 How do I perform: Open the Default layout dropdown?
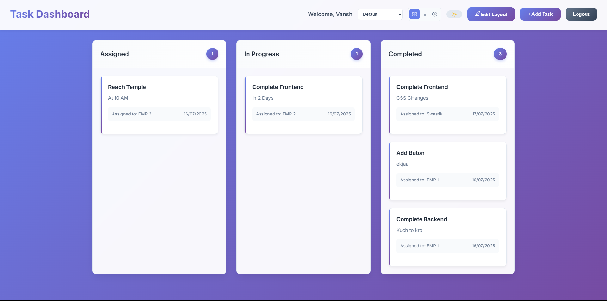click(x=380, y=14)
